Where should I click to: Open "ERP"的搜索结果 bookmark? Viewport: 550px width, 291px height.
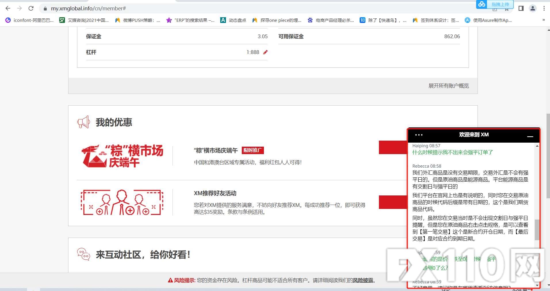[190, 20]
